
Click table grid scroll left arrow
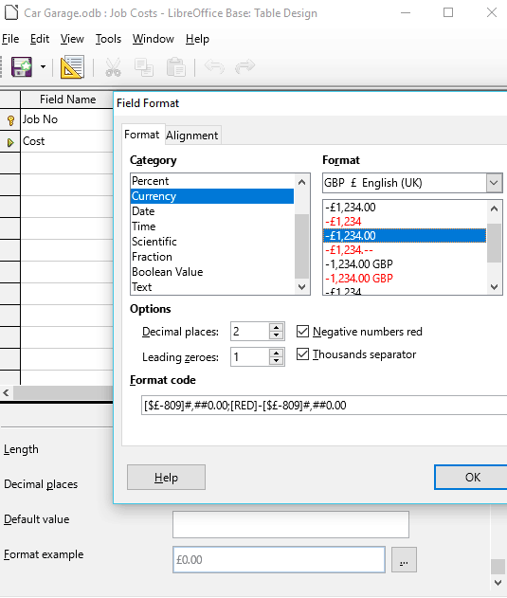click(x=6, y=392)
